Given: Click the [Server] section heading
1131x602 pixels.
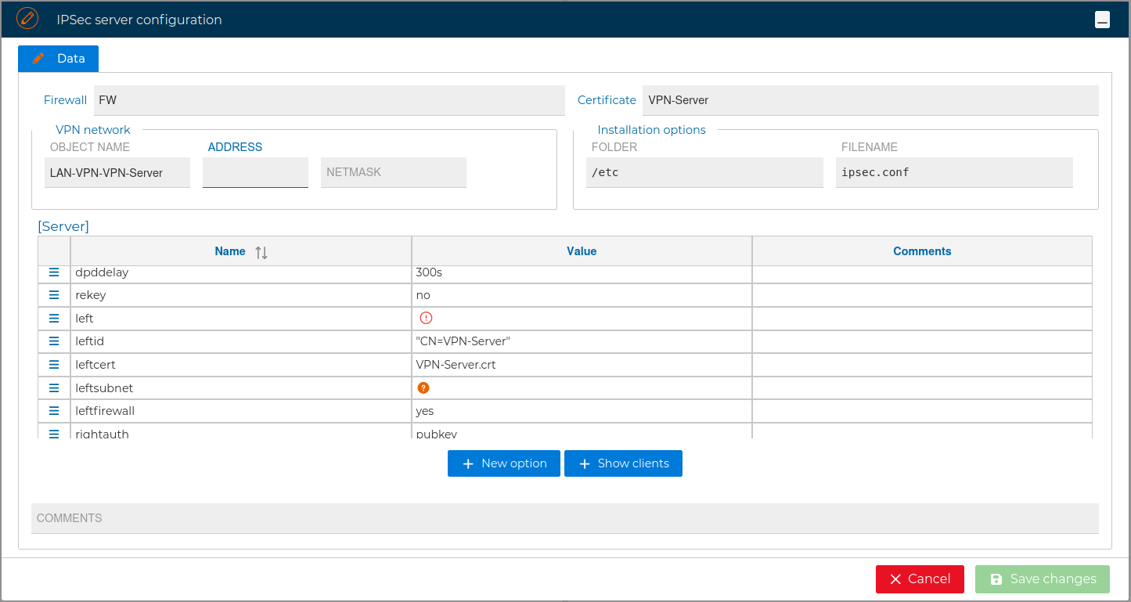Looking at the screenshot, I should tap(63, 226).
